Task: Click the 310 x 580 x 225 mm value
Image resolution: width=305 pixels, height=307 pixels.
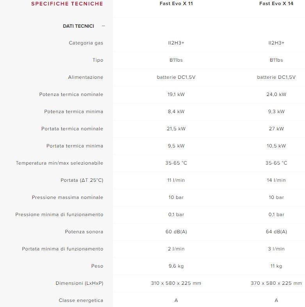Action: tap(176, 283)
